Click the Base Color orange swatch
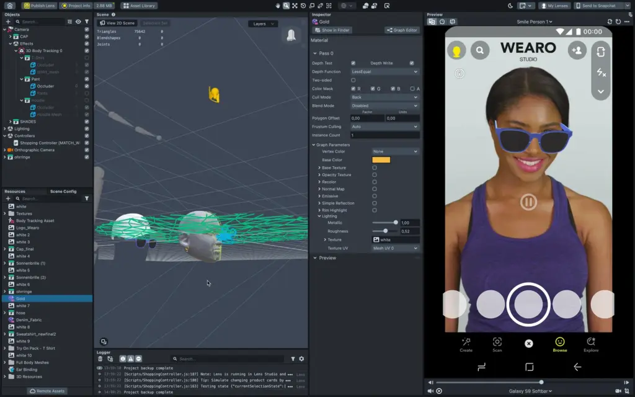This screenshot has height=397, width=635. pyautogui.click(x=381, y=160)
